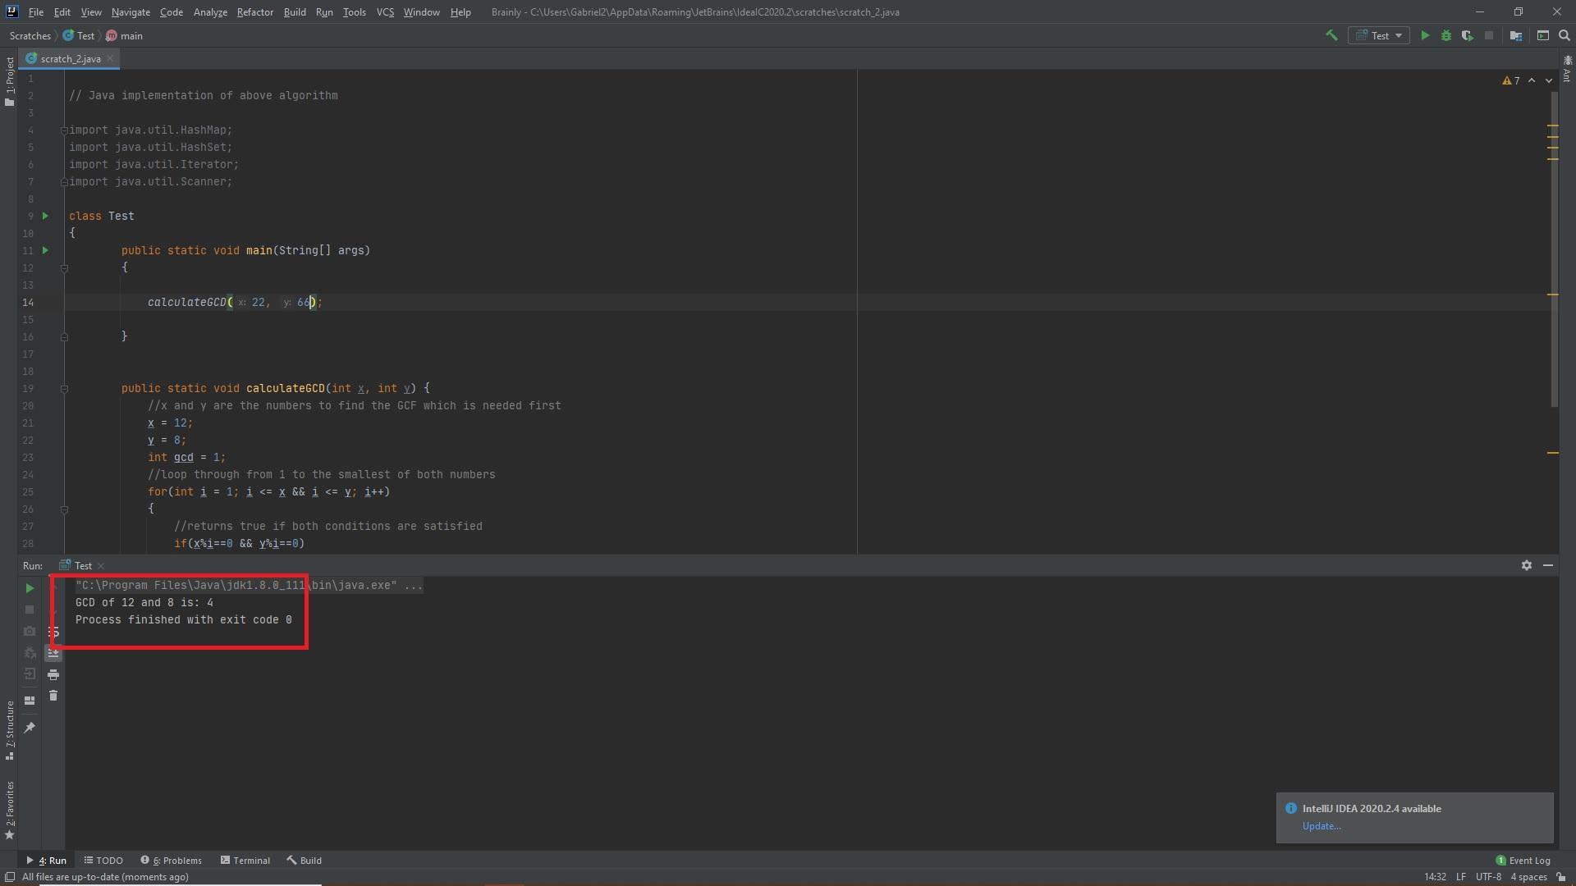Collapse the calculateGCD method fold marker
The image size is (1576, 886).
(x=64, y=389)
